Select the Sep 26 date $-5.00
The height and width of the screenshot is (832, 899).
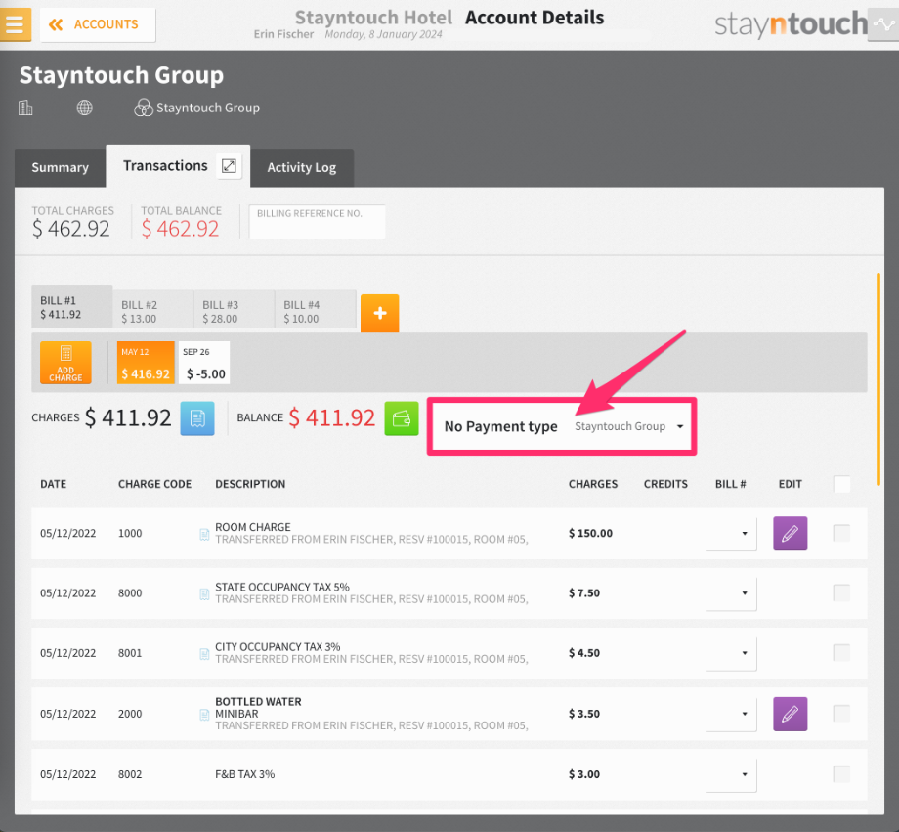(x=204, y=363)
